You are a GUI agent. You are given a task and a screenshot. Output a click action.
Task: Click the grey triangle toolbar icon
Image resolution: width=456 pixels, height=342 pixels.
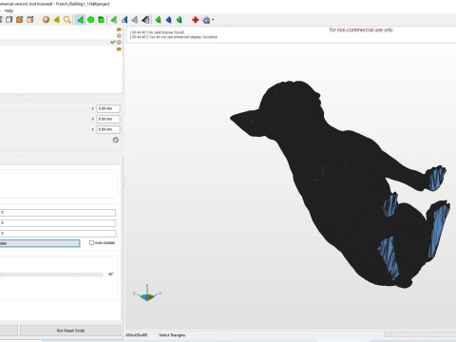[135, 20]
